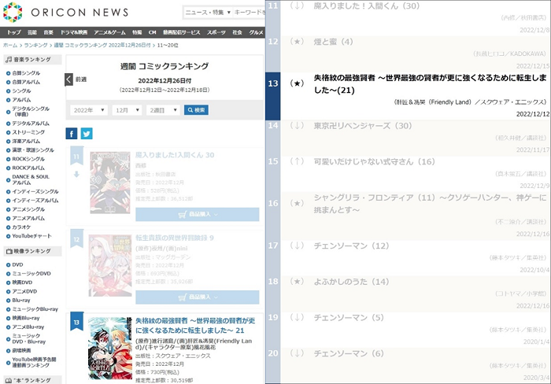Select list row チェンソーマン (6)
The image size is (551, 384).
[409, 365]
